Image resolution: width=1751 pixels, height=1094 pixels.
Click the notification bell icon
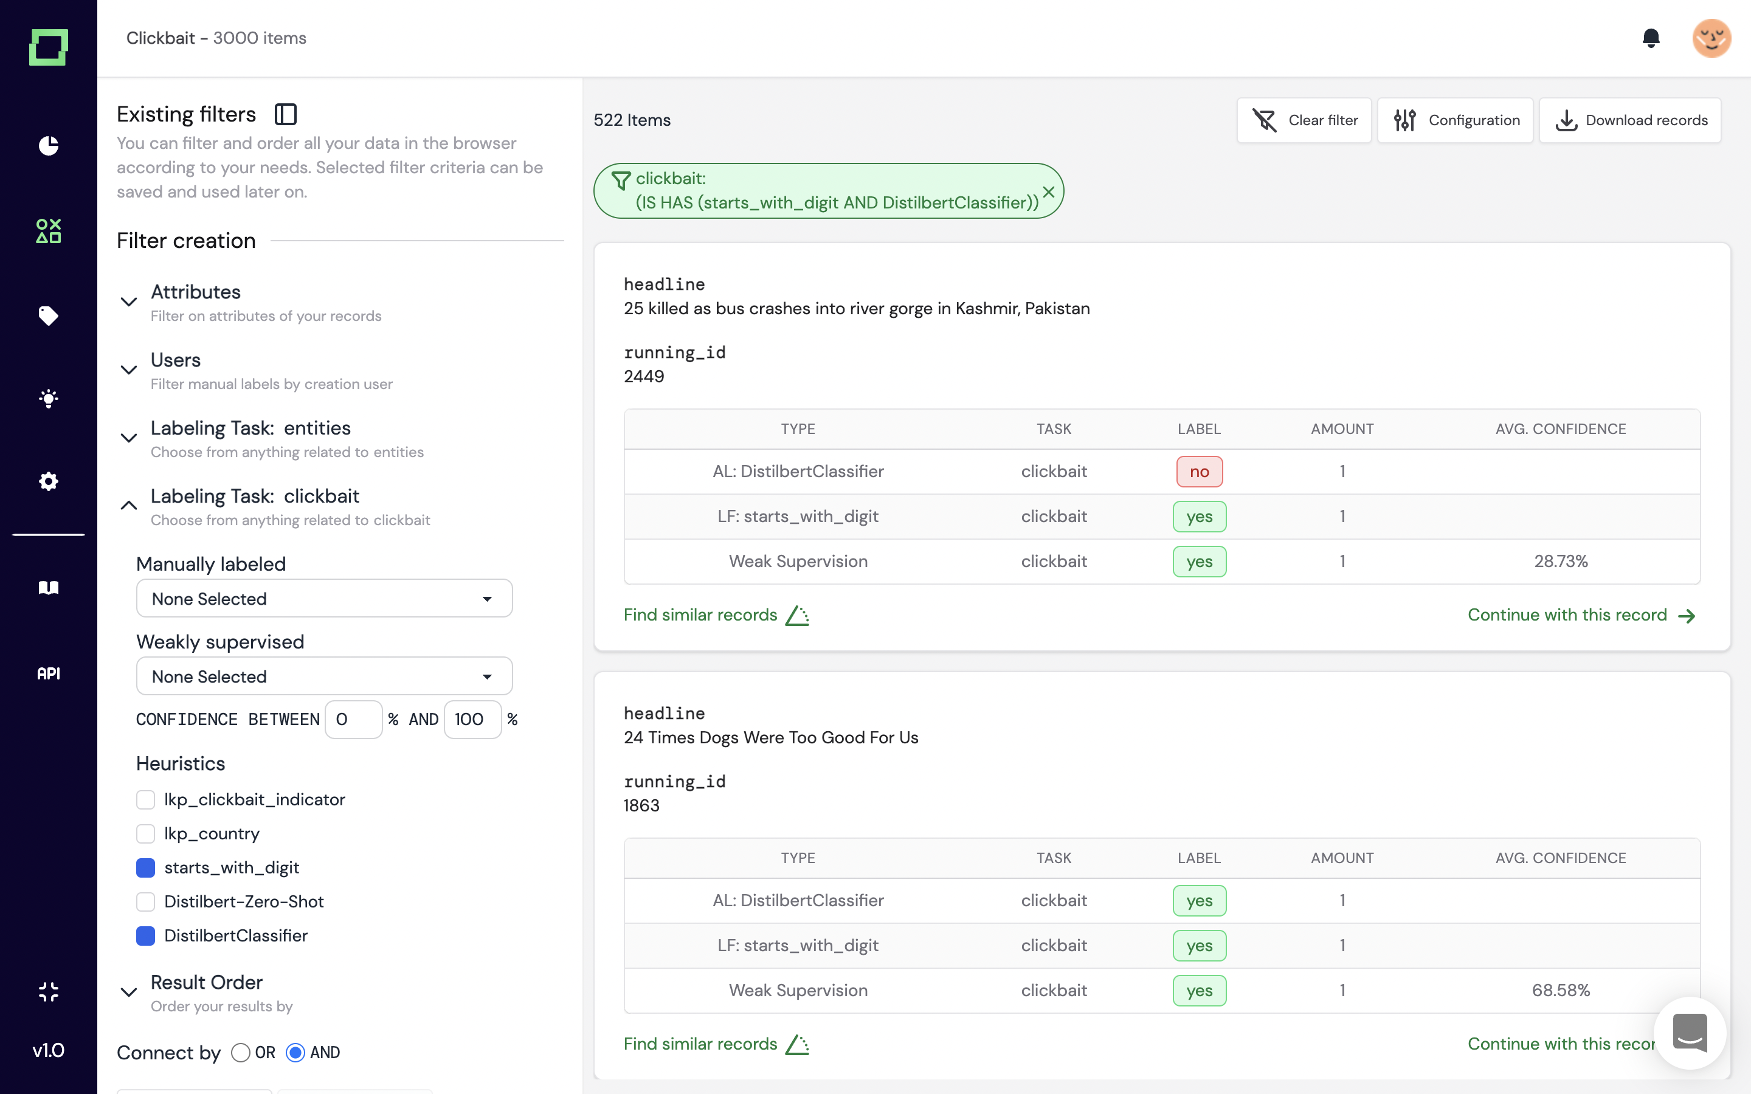click(1651, 38)
